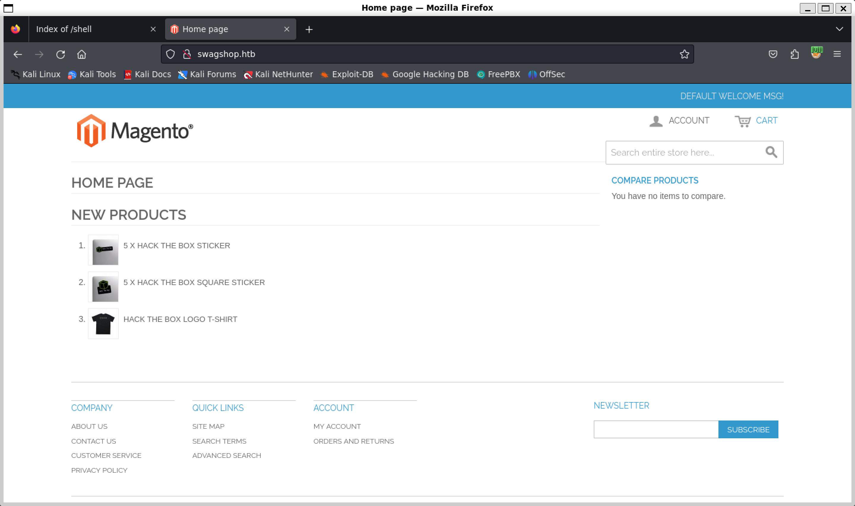Image resolution: width=855 pixels, height=506 pixels.
Task: Click the Firefox reload page icon
Action: click(x=61, y=54)
